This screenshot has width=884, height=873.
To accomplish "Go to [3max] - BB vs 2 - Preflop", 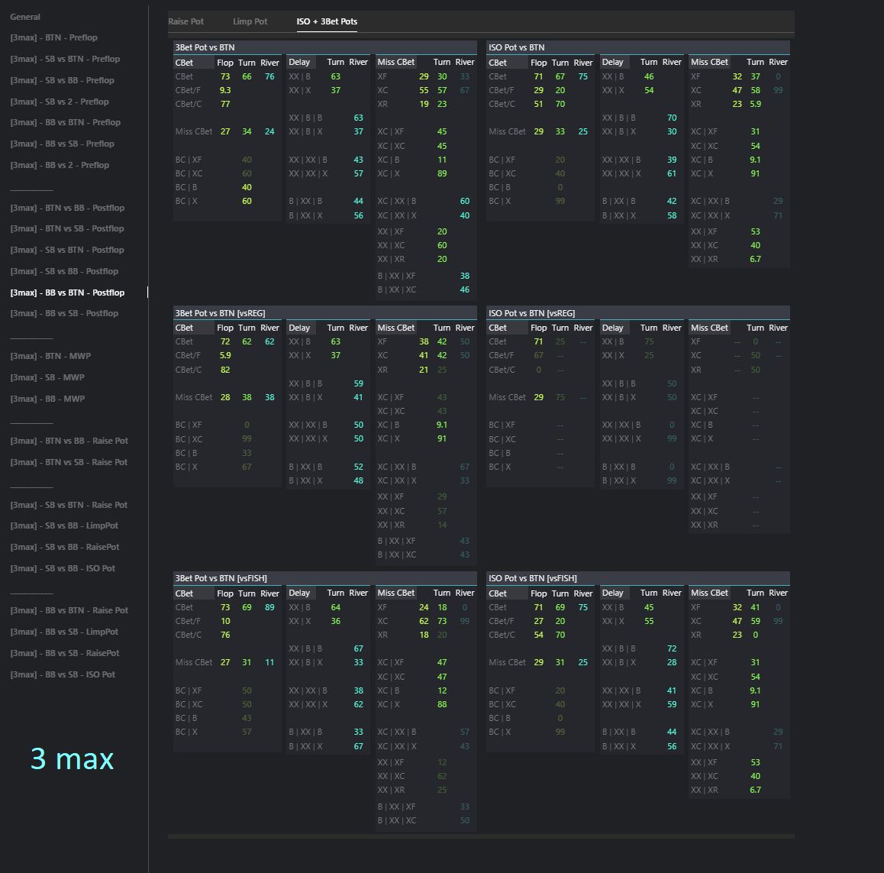I will [60, 165].
